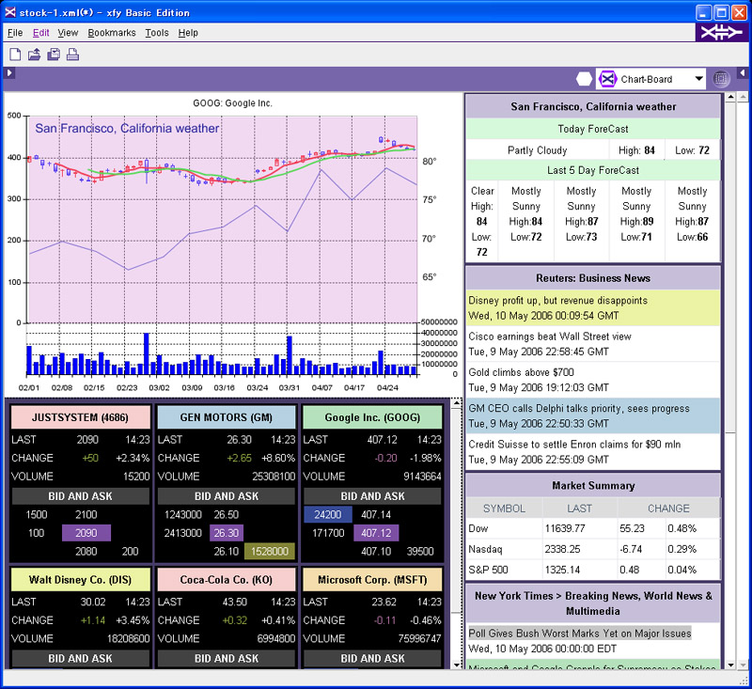Open the Bookmarks menu
The height and width of the screenshot is (689, 752).
point(112,33)
